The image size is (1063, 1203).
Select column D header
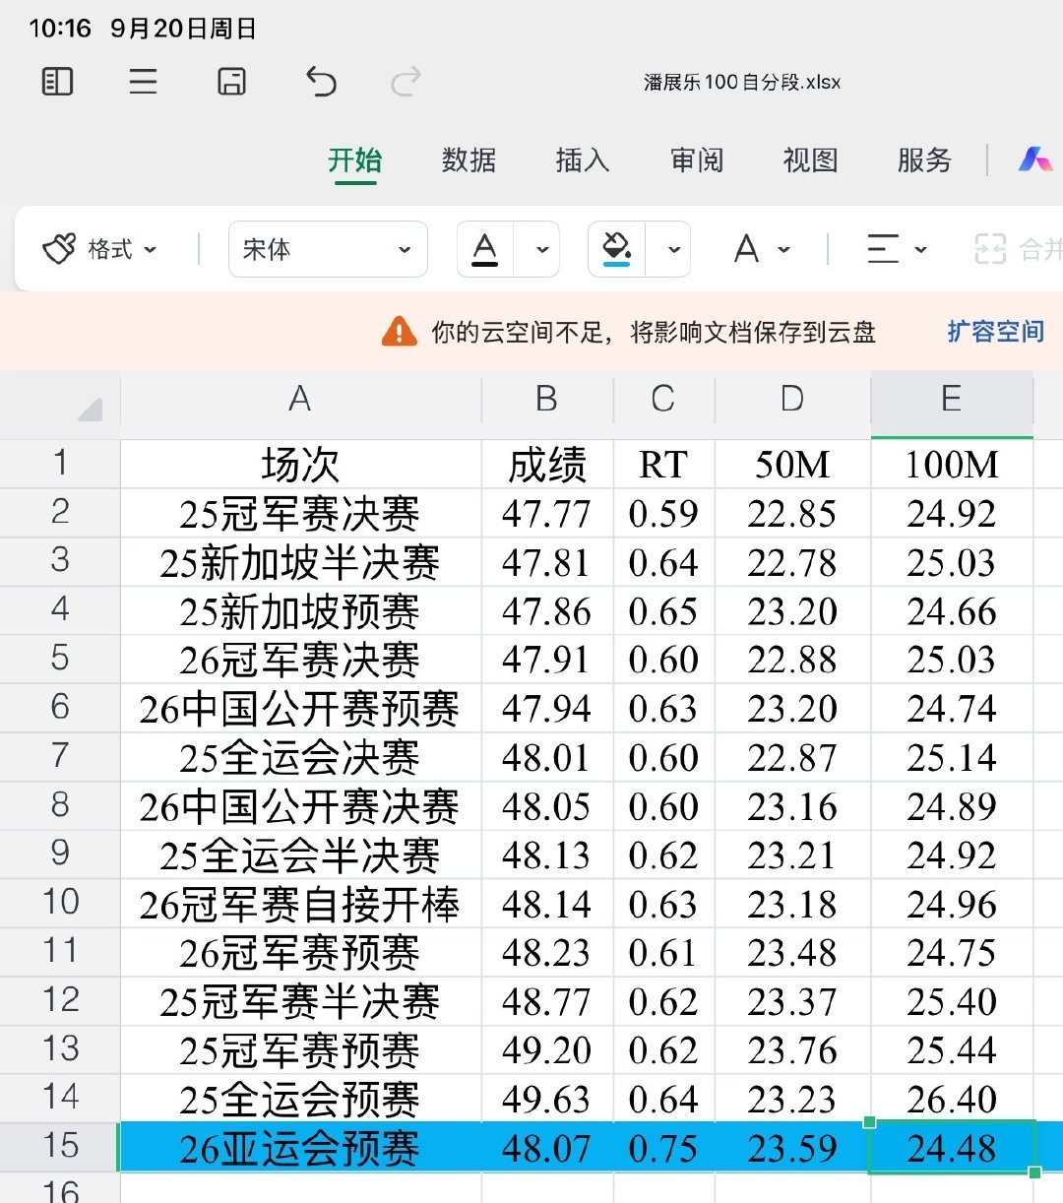click(792, 399)
